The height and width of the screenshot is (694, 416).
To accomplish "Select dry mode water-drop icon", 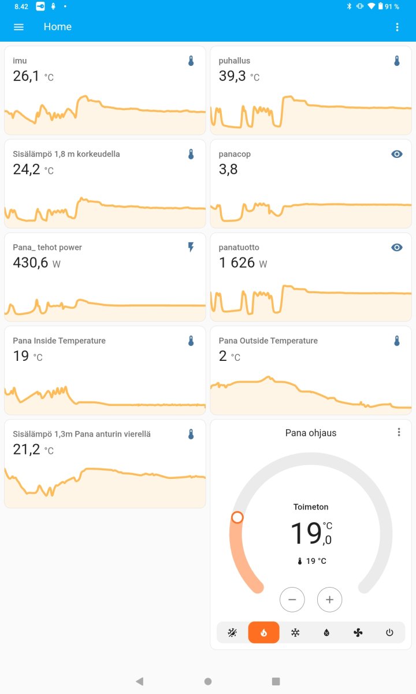I will coord(326,633).
